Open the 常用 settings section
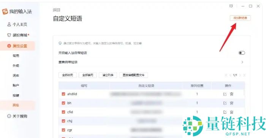The height and width of the screenshot is (138, 266). point(16,56)
